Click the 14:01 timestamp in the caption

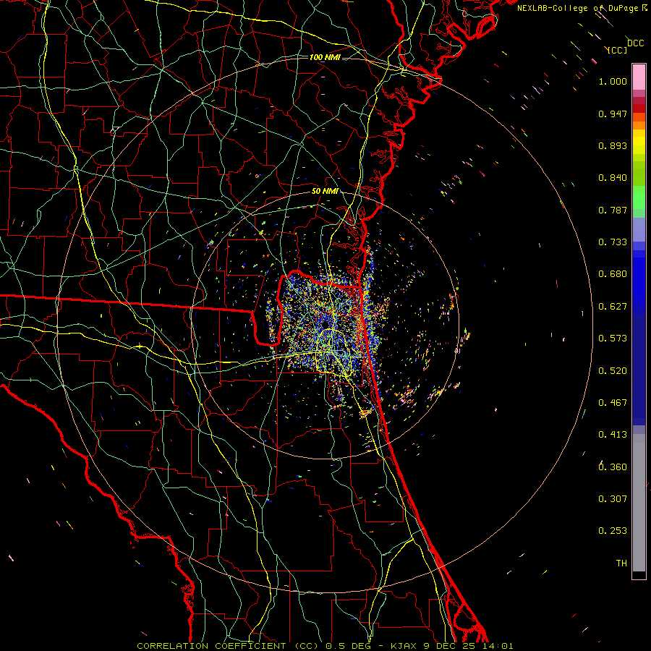[x=498, y=646]
